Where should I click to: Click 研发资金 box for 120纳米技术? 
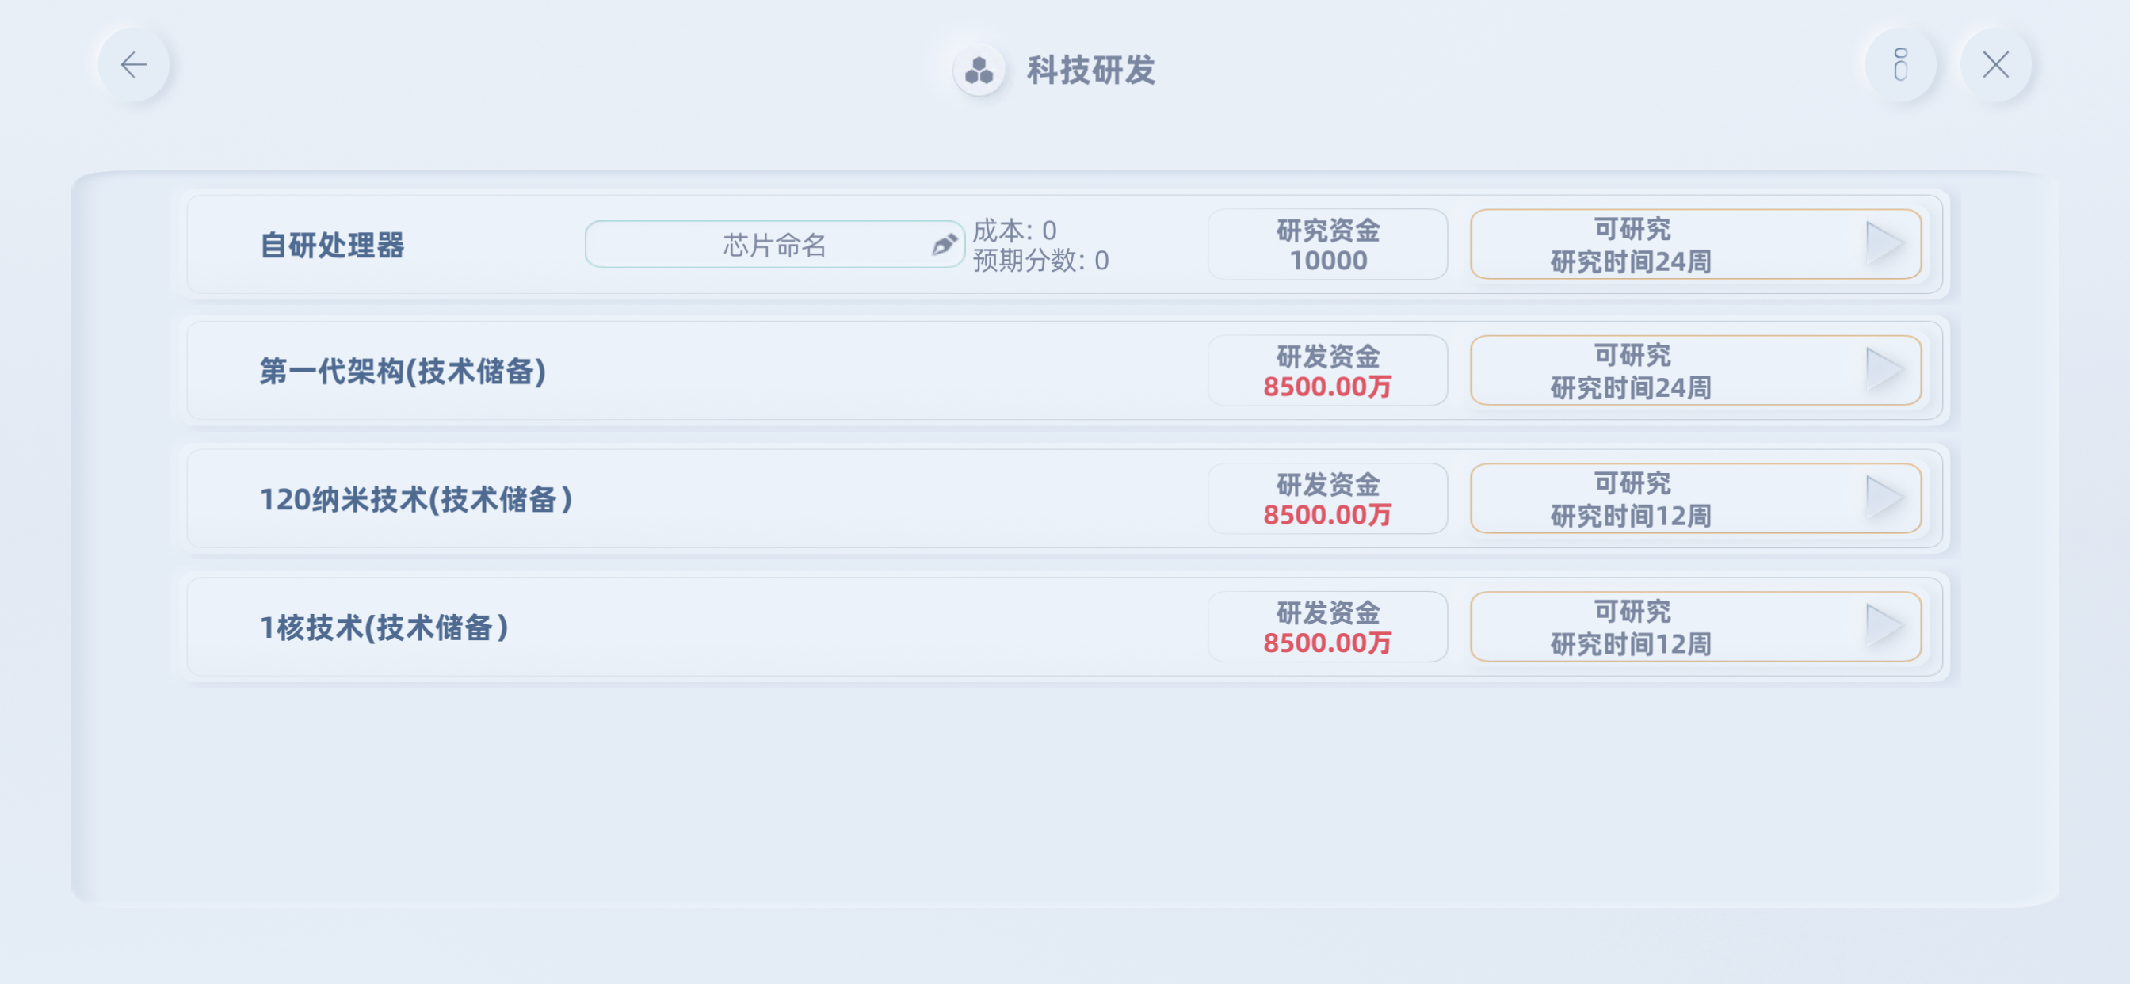(x=1327, y=498)
